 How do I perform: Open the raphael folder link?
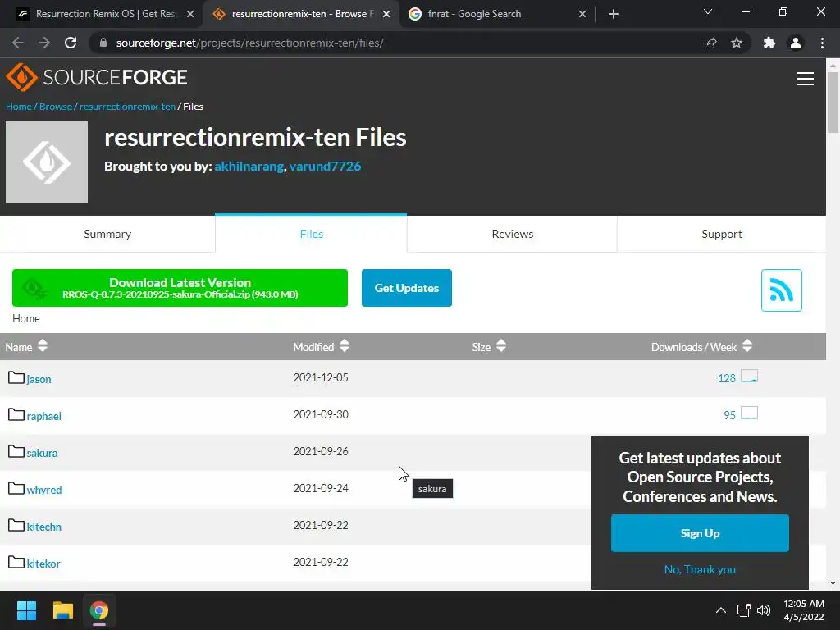pos(44,416)
